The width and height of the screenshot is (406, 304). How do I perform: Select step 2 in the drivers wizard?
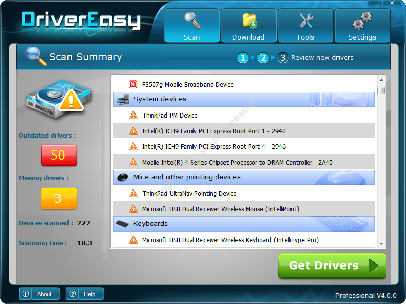coord(263,58)
